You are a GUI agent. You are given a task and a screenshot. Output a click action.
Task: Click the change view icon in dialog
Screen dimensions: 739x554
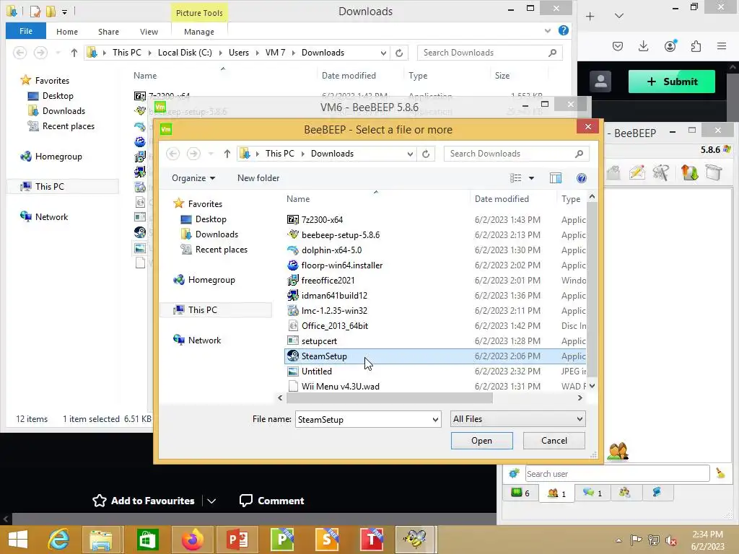pos(515,178)
